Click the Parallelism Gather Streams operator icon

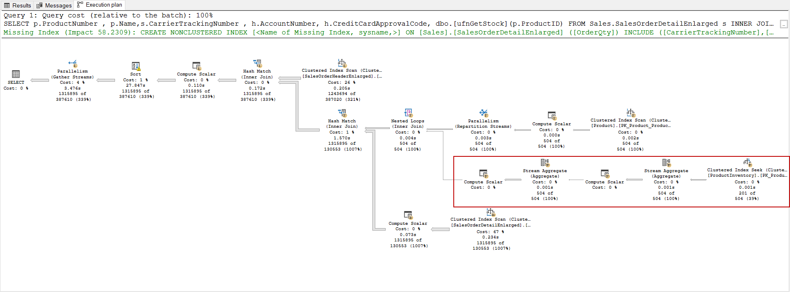coord(73,63)
